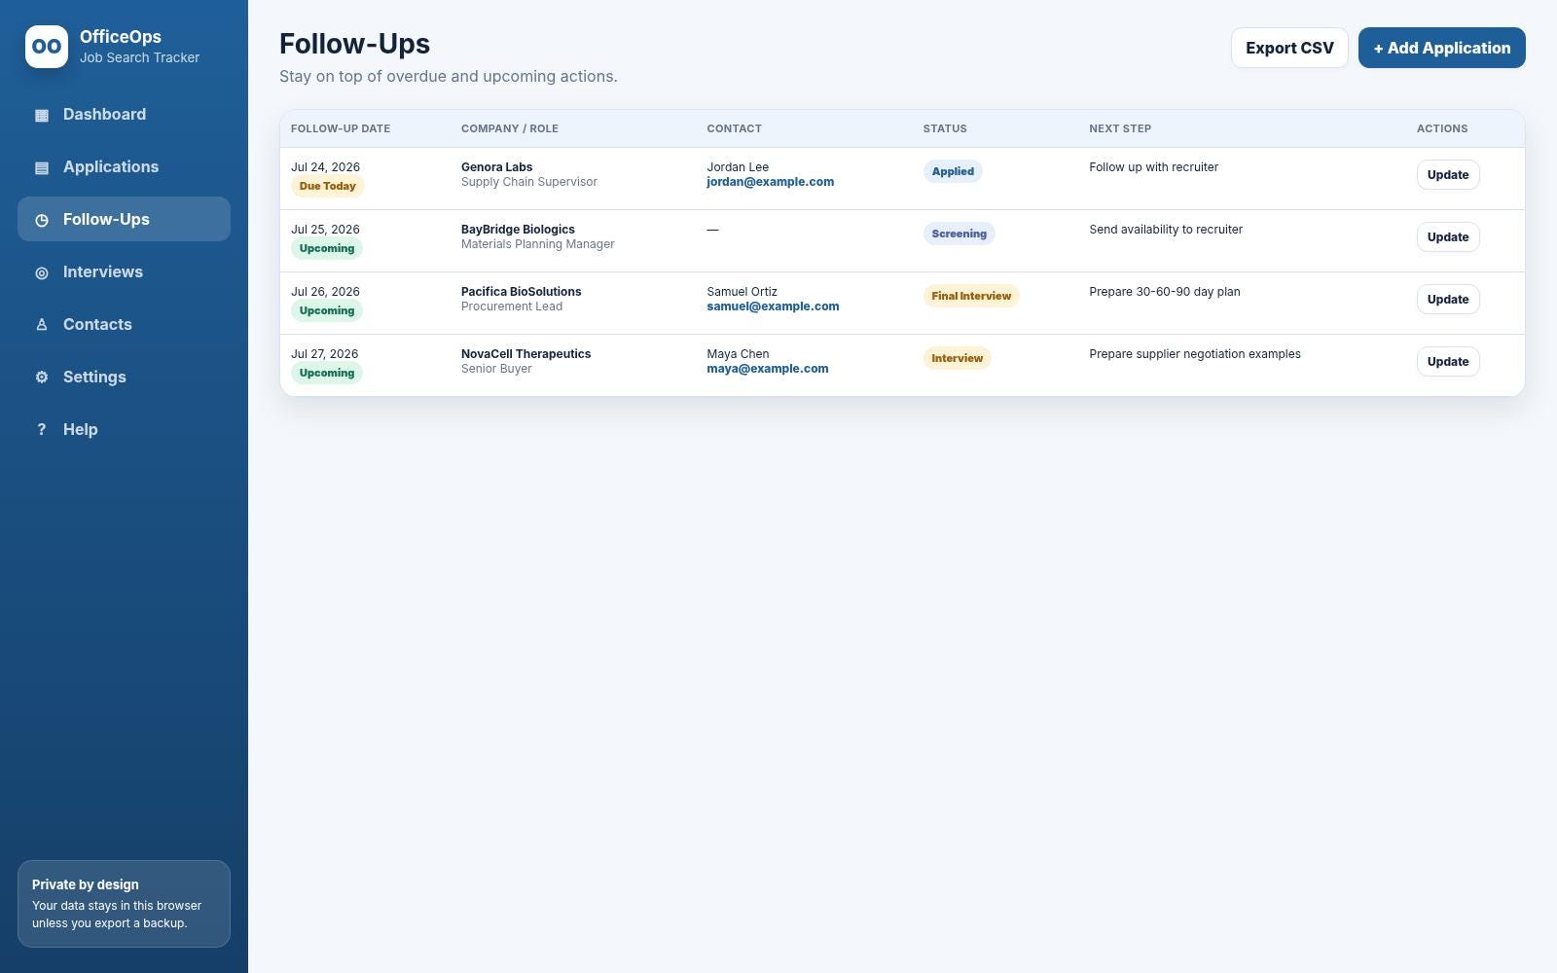Open the Interviews section

pyautogui.click(x=124, y=272)
